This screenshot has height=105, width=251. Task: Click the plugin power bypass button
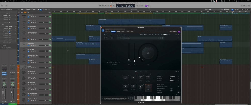(x=103, y=30)
